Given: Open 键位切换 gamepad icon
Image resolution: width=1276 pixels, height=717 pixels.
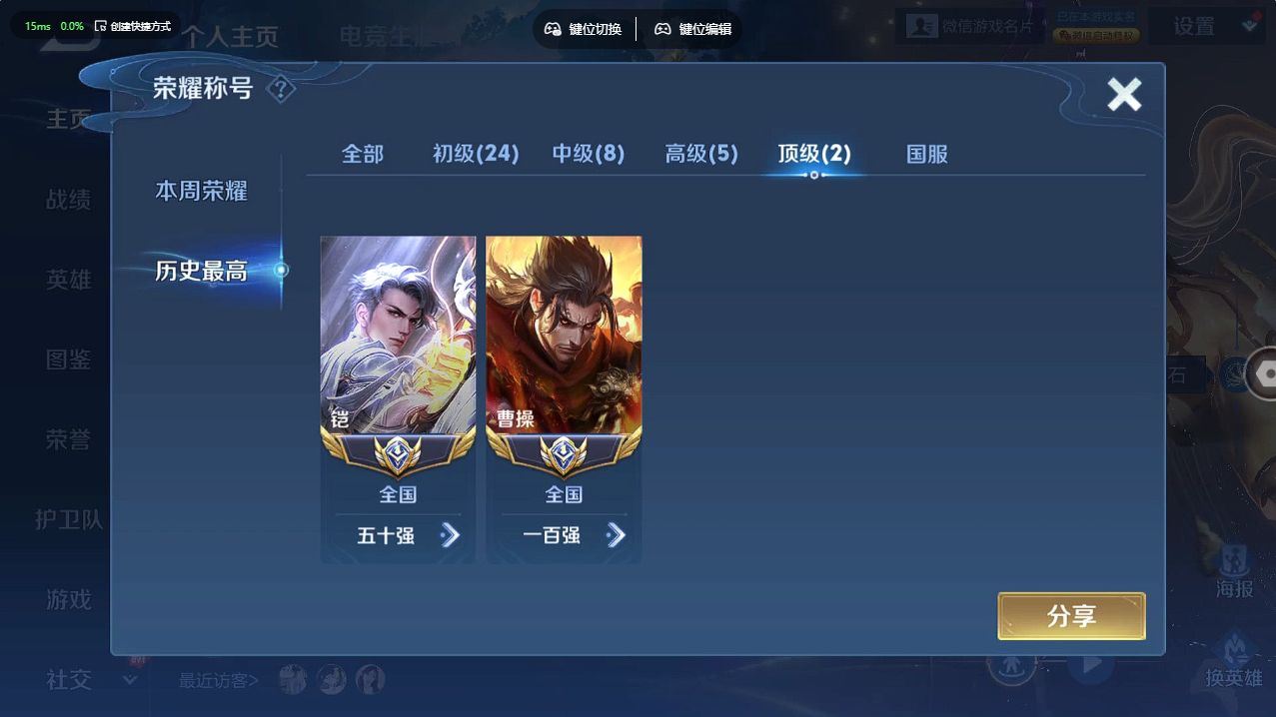Looking at the screenshot, I should 553,29.
